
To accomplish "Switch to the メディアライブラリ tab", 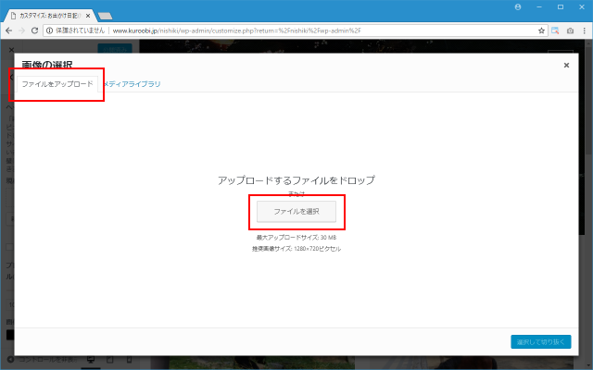I will [x=132, y=84].
